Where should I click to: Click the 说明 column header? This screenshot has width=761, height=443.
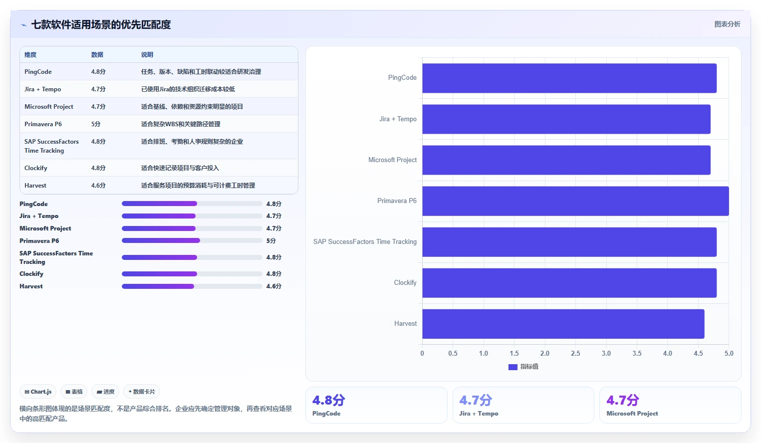coord(147,55)
